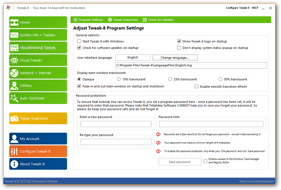Click the Program Settings sliders icon in green bar

click(76, 20)
